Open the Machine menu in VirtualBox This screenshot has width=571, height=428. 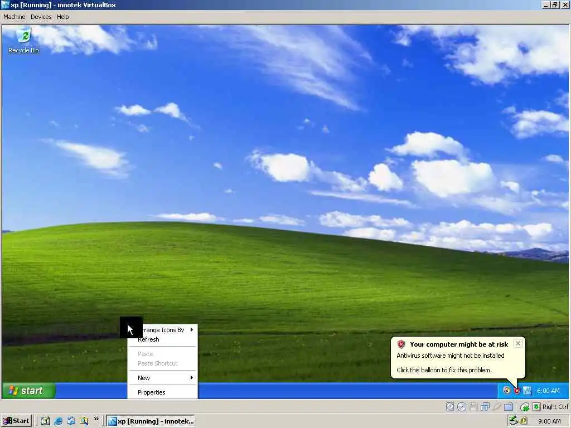point(14,17)
